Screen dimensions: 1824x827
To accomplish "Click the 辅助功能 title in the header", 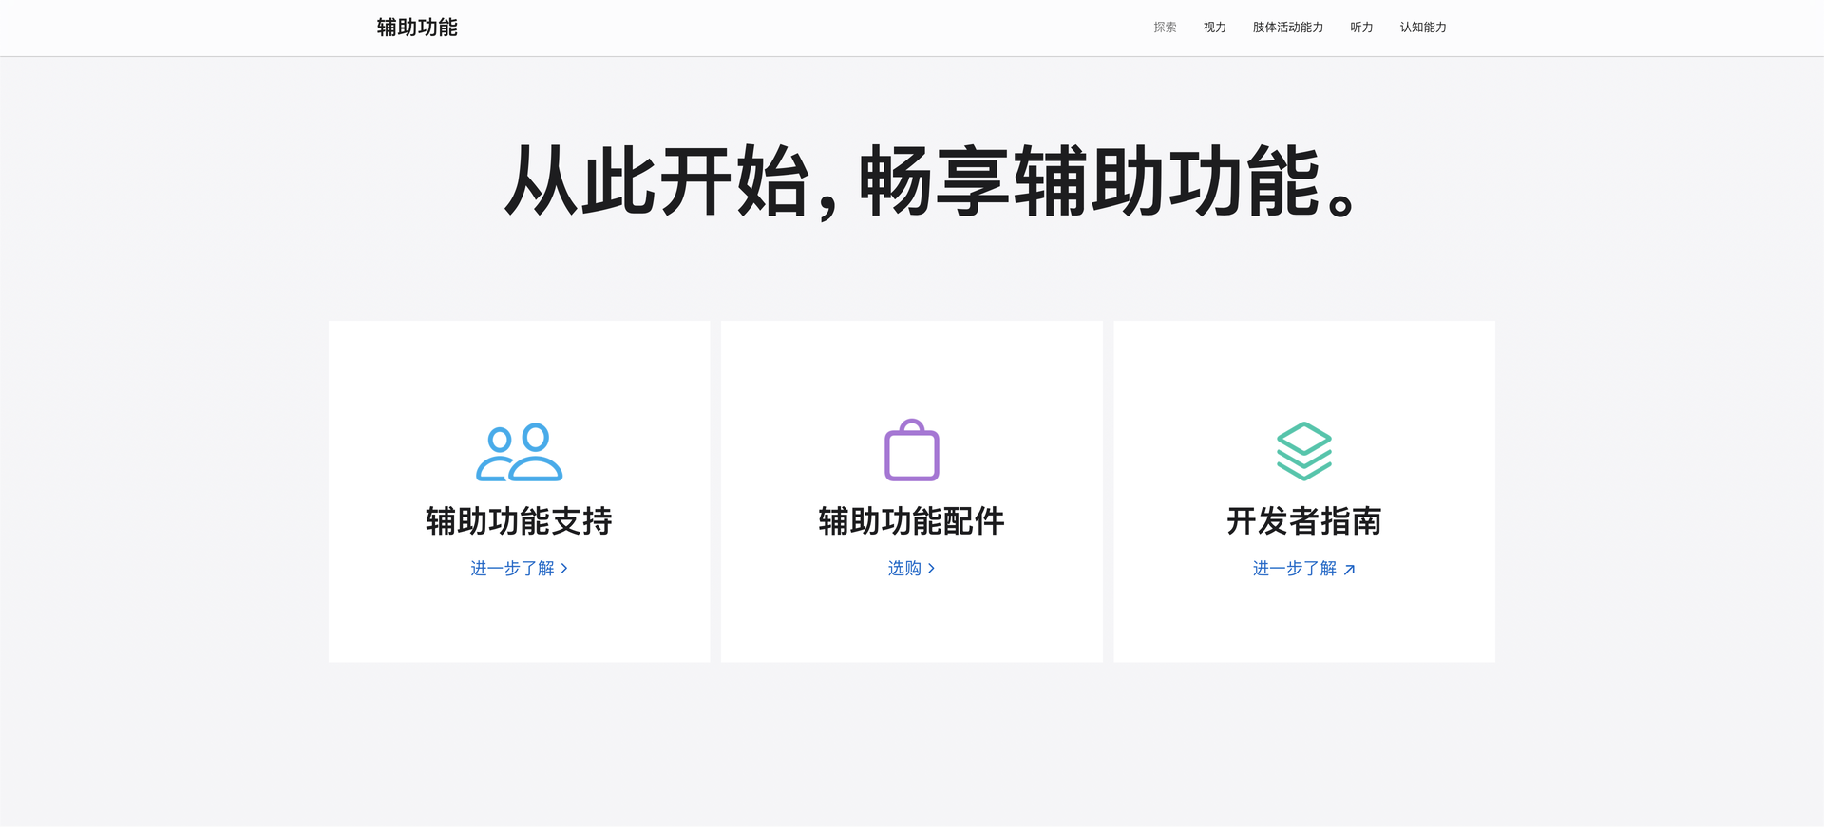I will (x=417, y=28).
